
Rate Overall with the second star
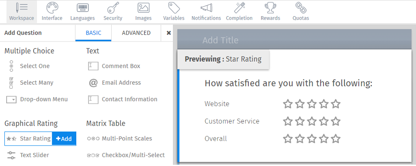(x=300, y=139)
